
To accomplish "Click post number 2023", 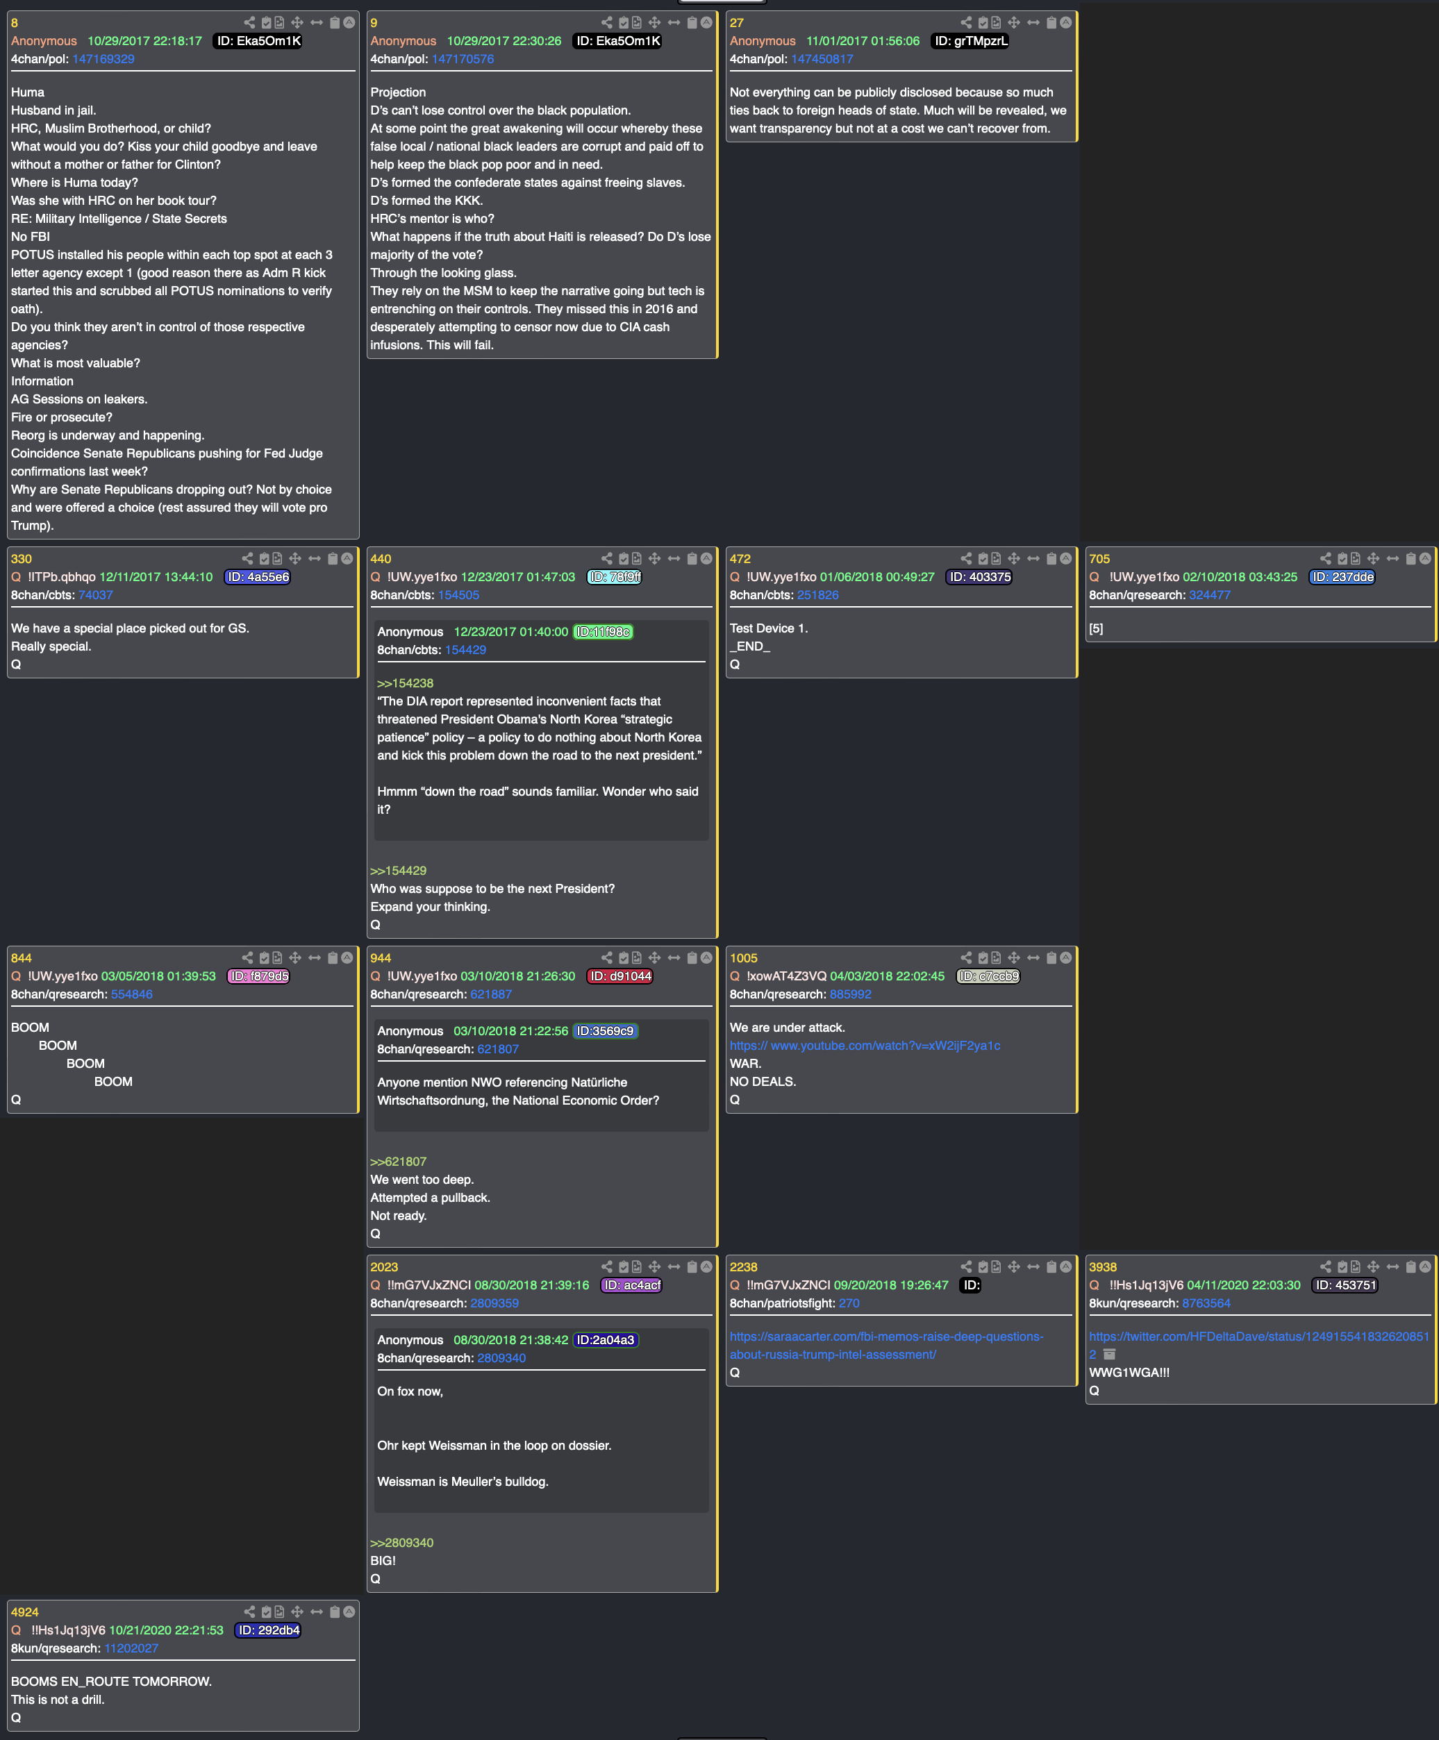I will [384, 1267].
